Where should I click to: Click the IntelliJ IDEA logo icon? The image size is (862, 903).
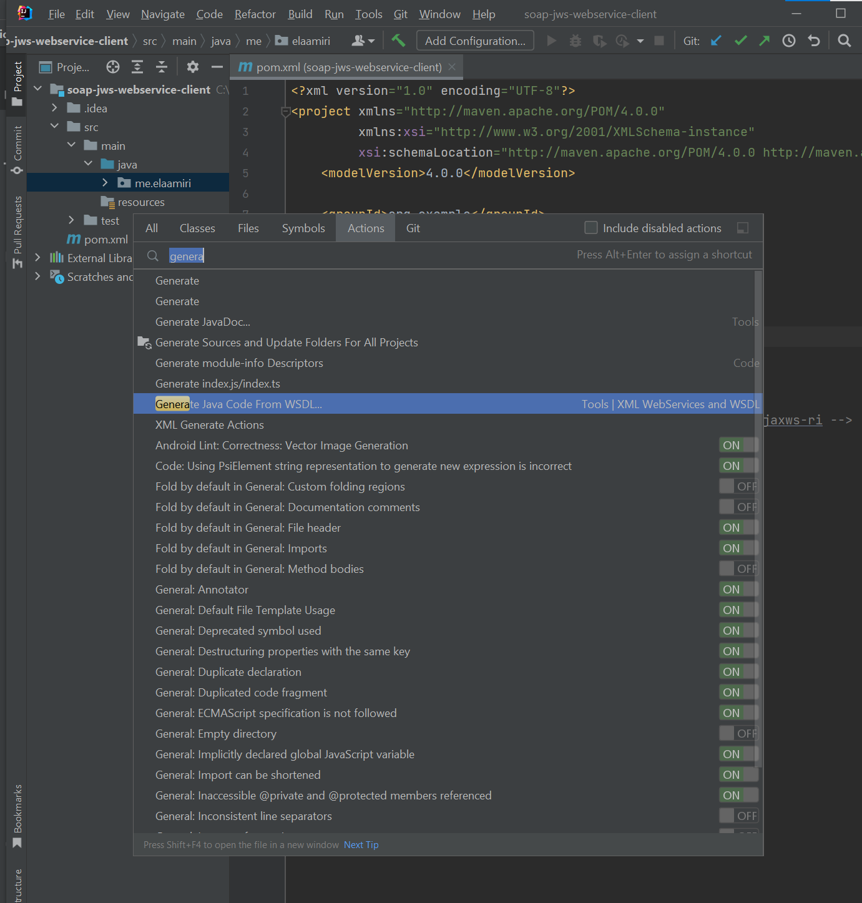[24, 13]
